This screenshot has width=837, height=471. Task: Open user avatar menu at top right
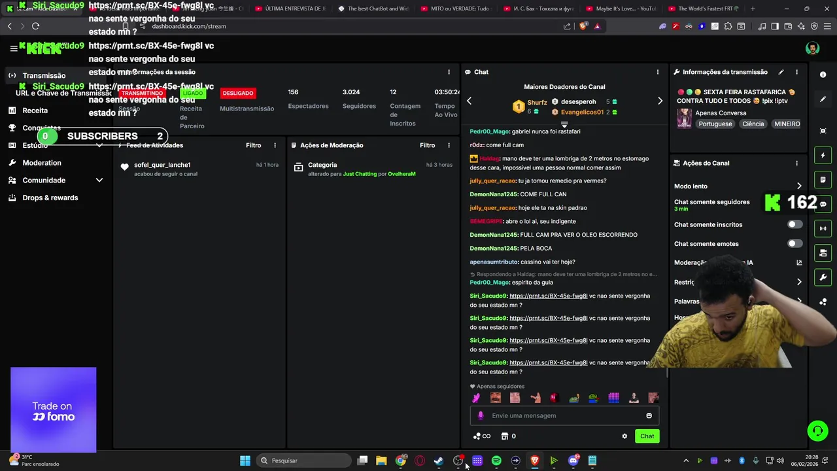[812, 48]
